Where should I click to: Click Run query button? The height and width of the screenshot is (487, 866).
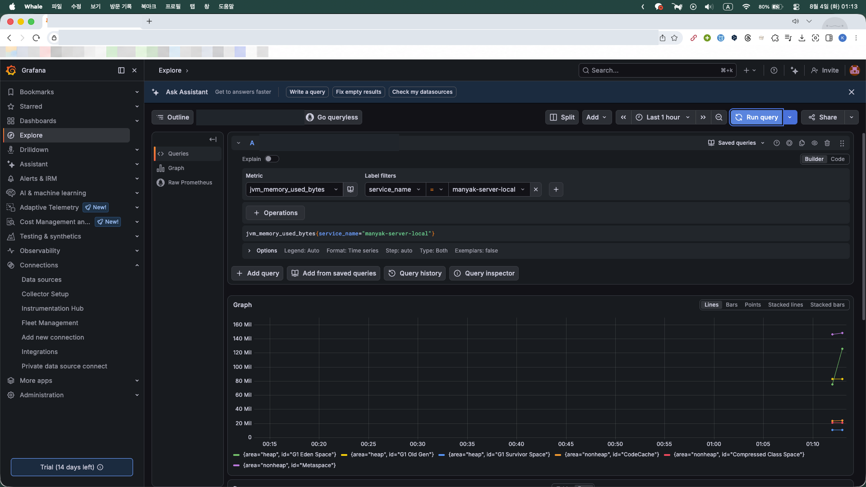click(757, 117)
